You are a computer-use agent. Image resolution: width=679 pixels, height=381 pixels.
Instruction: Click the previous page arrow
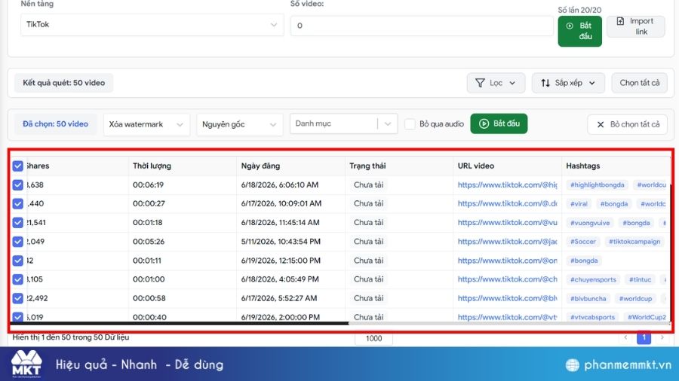(625, 337)
